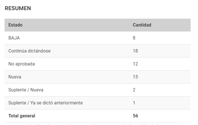Select the Estado column header
198x125 pixels.
coord(15,25)
